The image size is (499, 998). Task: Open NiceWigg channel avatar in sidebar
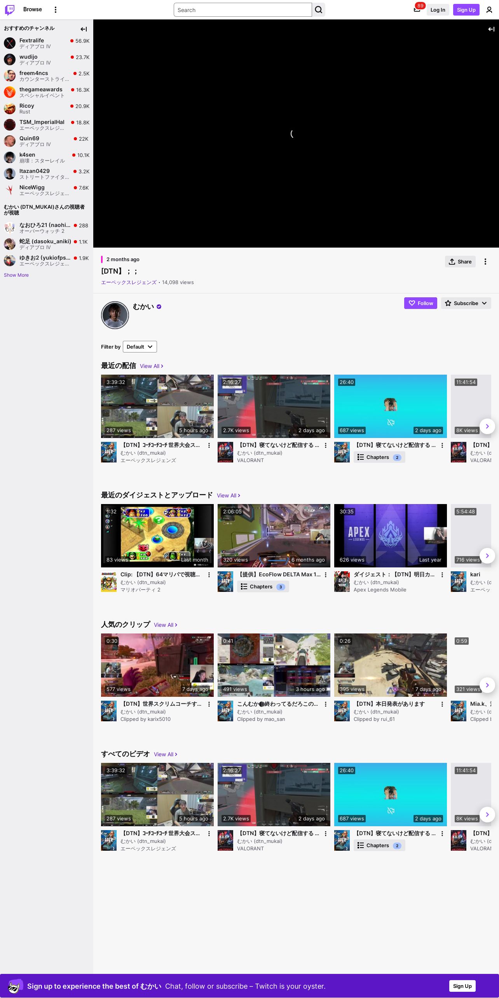[x=10, y=190]
